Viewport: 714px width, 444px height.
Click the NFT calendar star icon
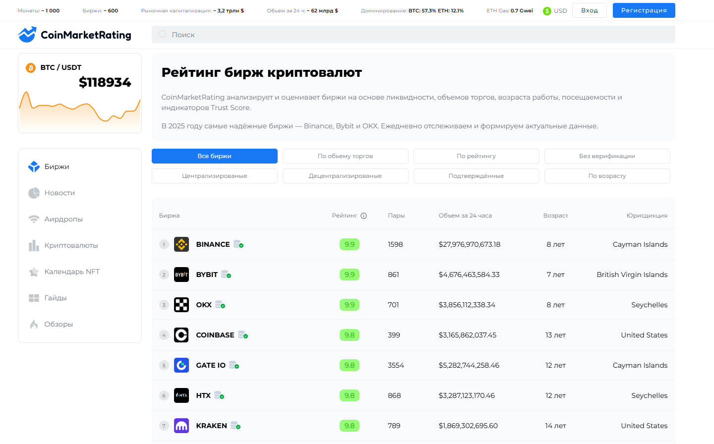[x=34, y=272]
